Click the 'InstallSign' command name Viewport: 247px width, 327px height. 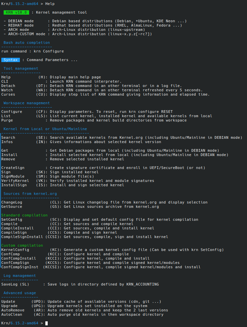tap(14, 185)
